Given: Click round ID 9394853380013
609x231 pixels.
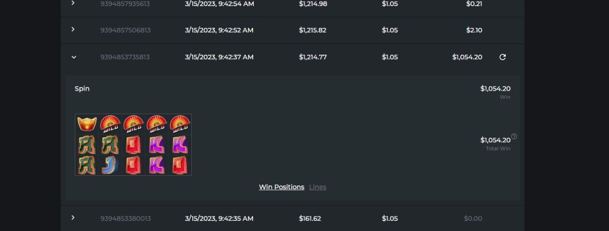Looking at the screenshot, I should pyautogui.click(x=125, y=218).
